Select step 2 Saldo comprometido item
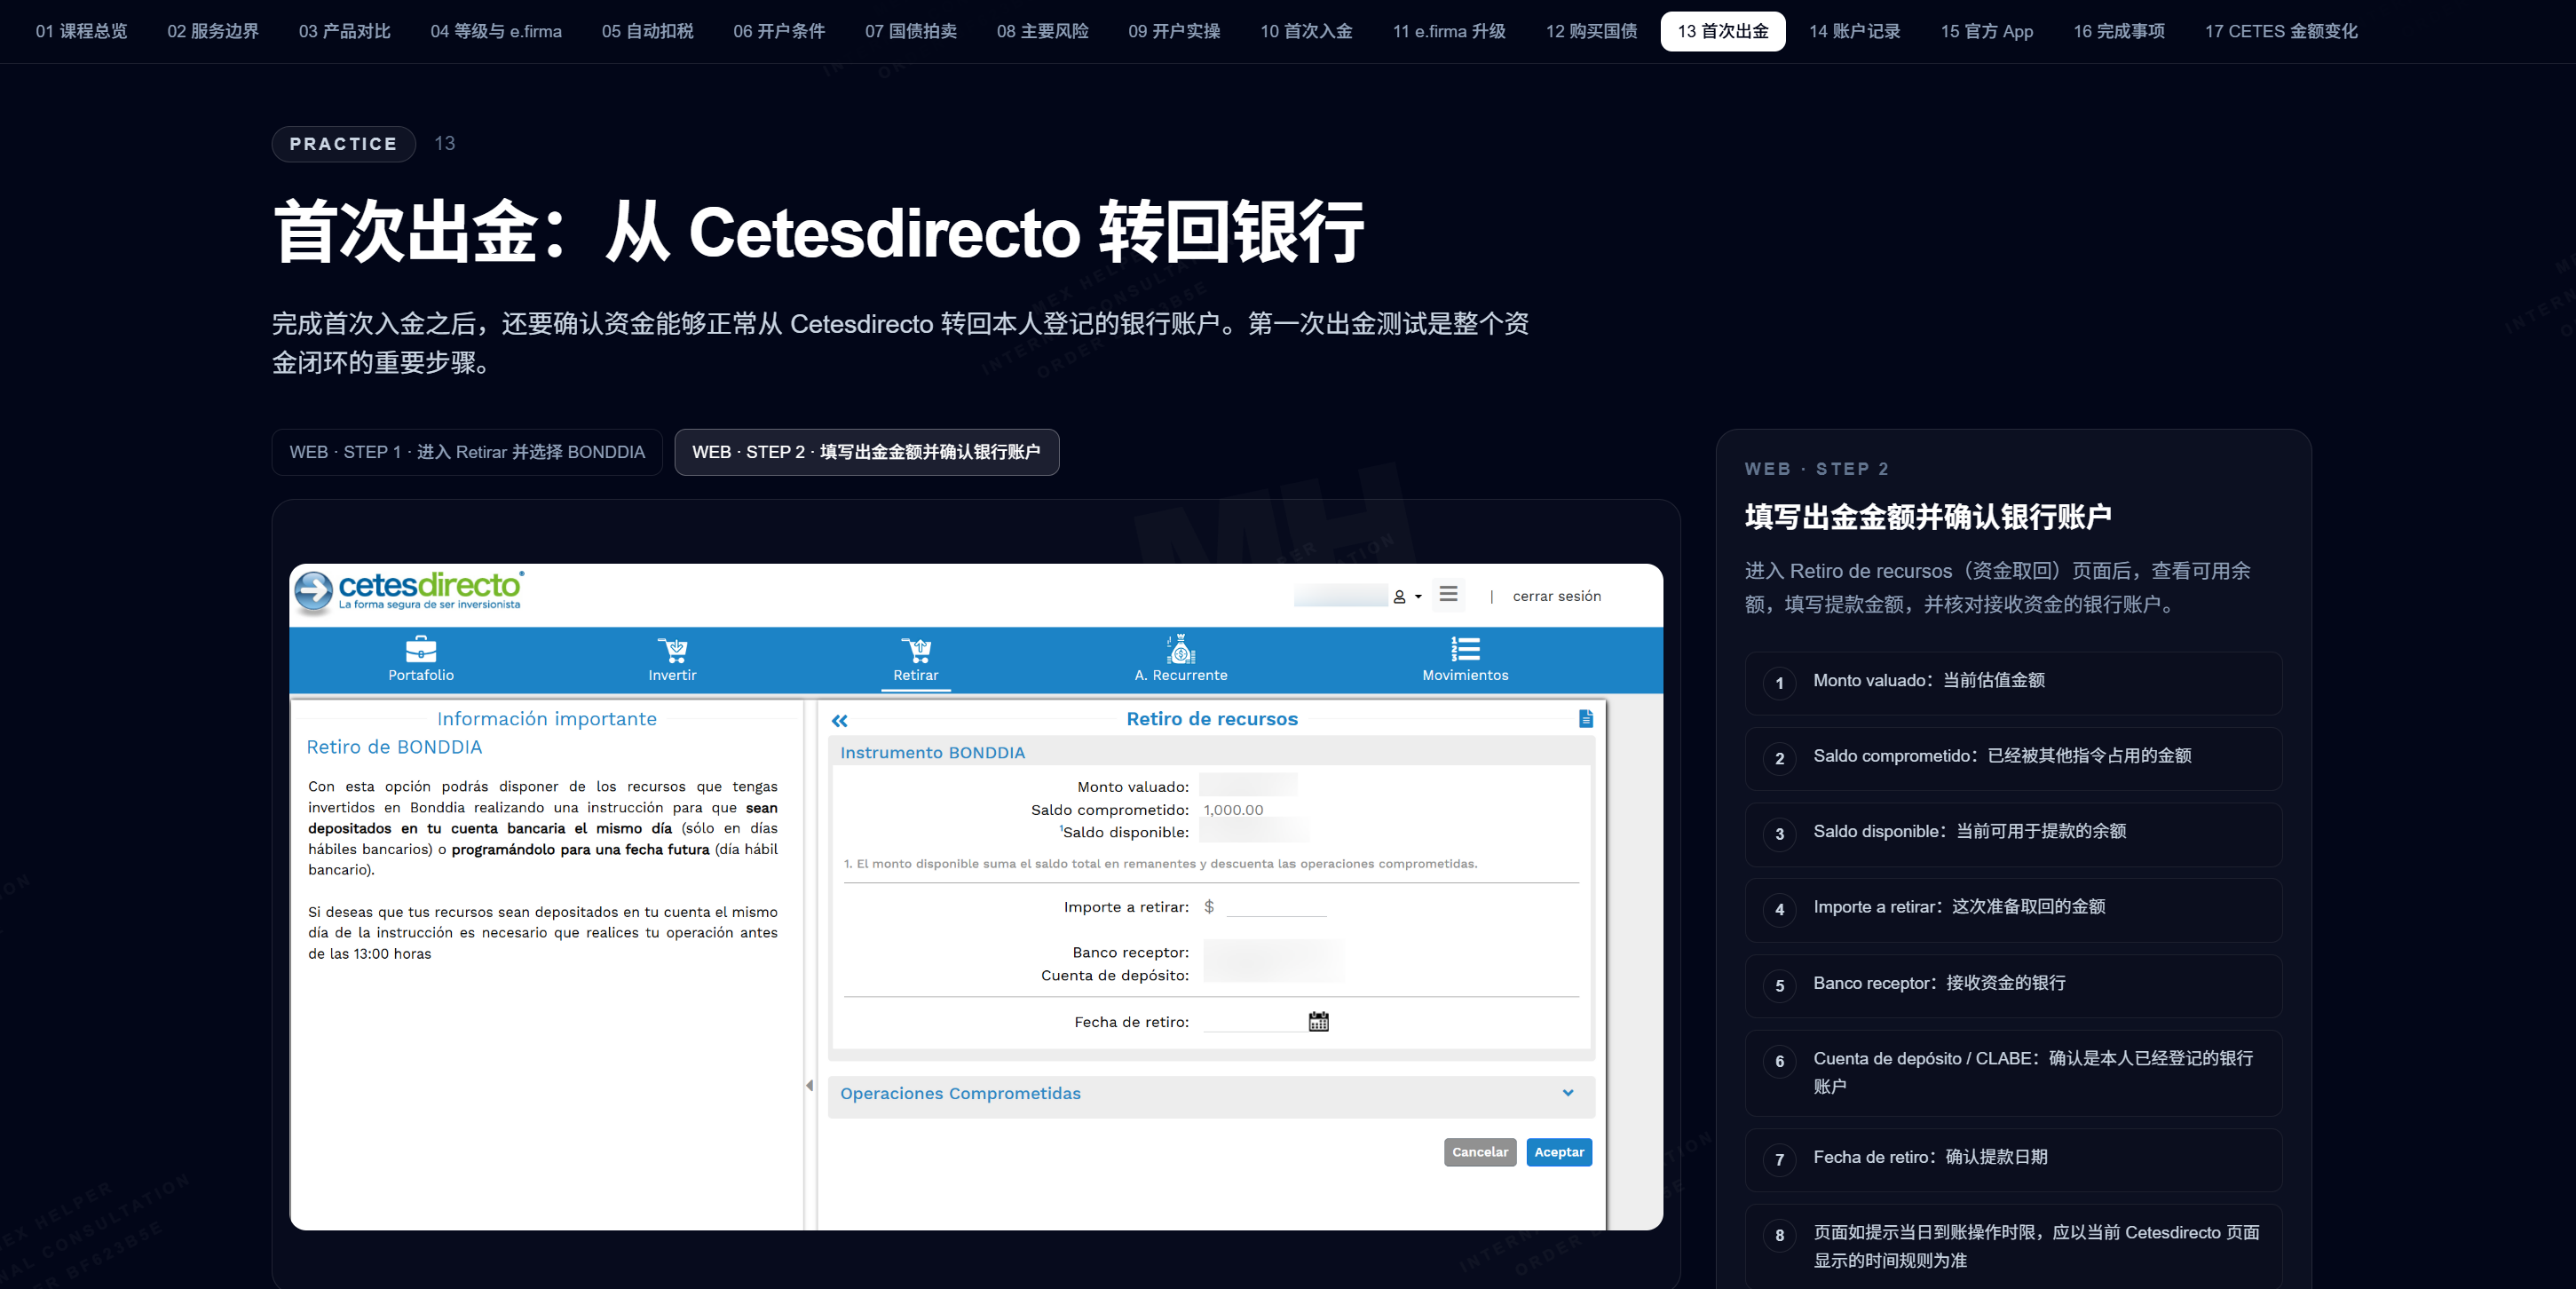 2013,758
